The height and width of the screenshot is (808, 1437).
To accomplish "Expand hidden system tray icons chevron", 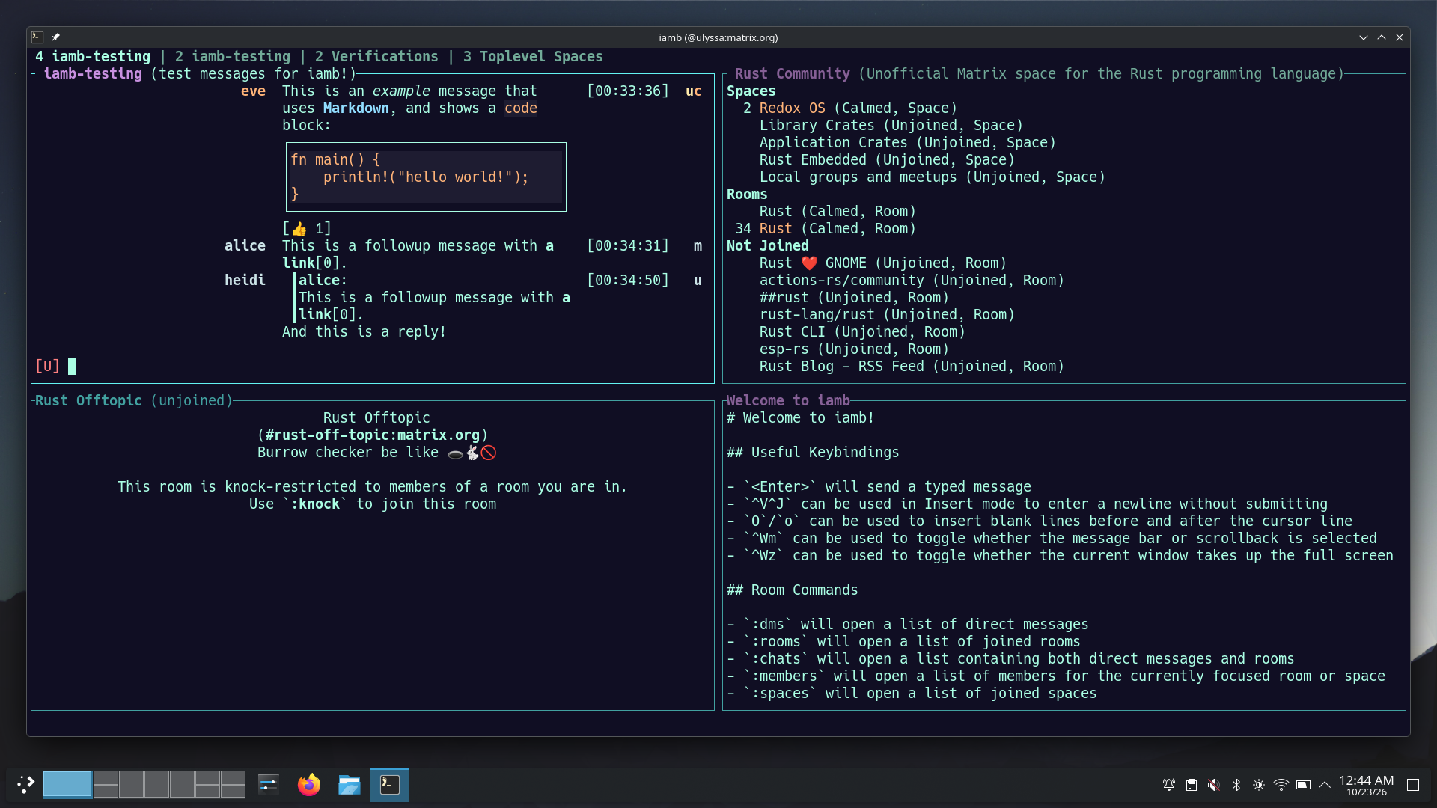I will click(1324, 785).
